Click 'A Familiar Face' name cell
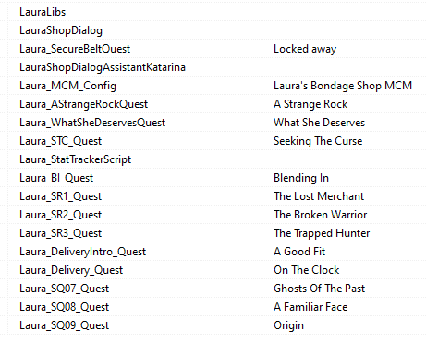Screen dimensions: 426x342 [310, 307]
